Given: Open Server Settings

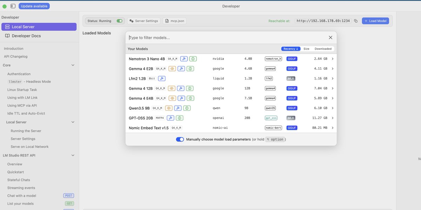Looking at the screenshot, I should tap(144, 21).
